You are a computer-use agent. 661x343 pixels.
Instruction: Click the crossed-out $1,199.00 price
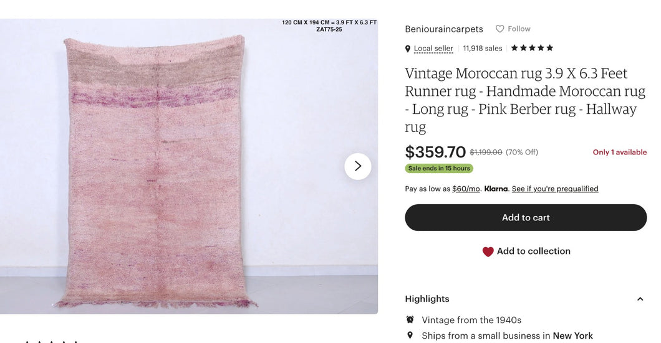point(486,153)
